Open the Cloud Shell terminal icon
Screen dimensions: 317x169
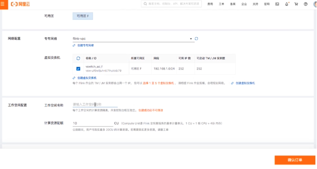coord(277,4)
